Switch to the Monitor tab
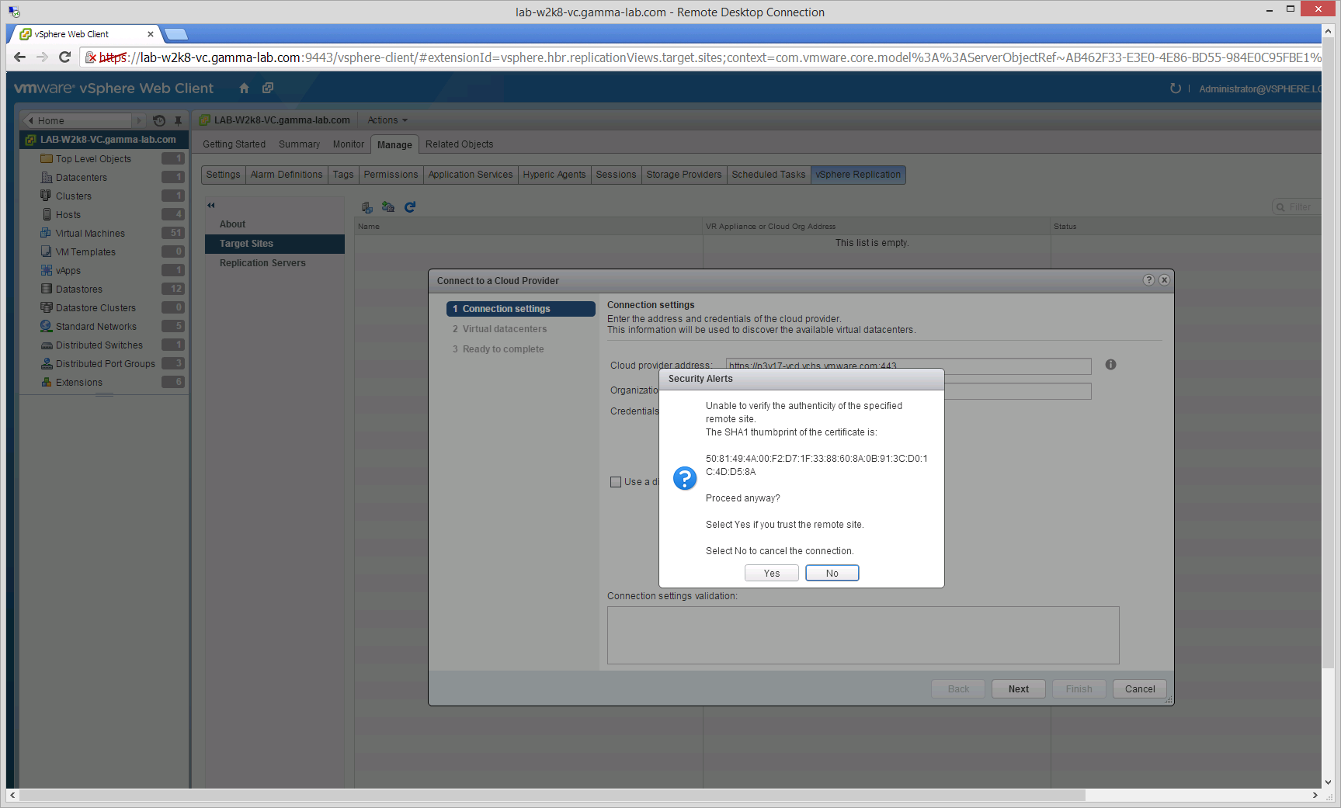The image size is (1341, 808). pos(348,144)
